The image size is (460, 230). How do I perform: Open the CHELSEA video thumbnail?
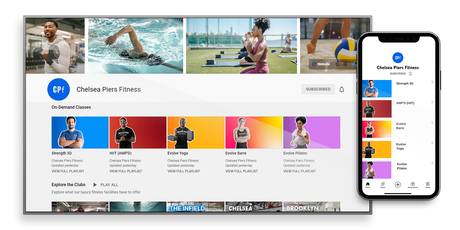[x=254, y=207]
